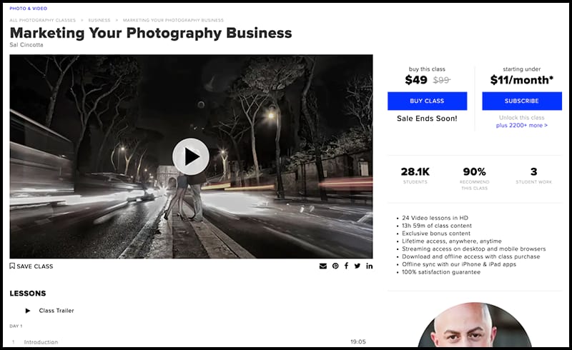Click the Sale Ends Soon! notice
Viewport: 572px width, 350px height.
coord(427,119)
